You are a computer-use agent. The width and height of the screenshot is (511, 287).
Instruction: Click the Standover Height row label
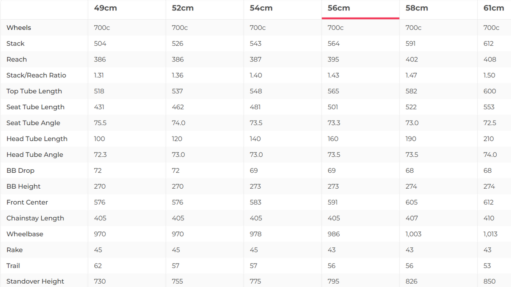click(x=35, y=281)
